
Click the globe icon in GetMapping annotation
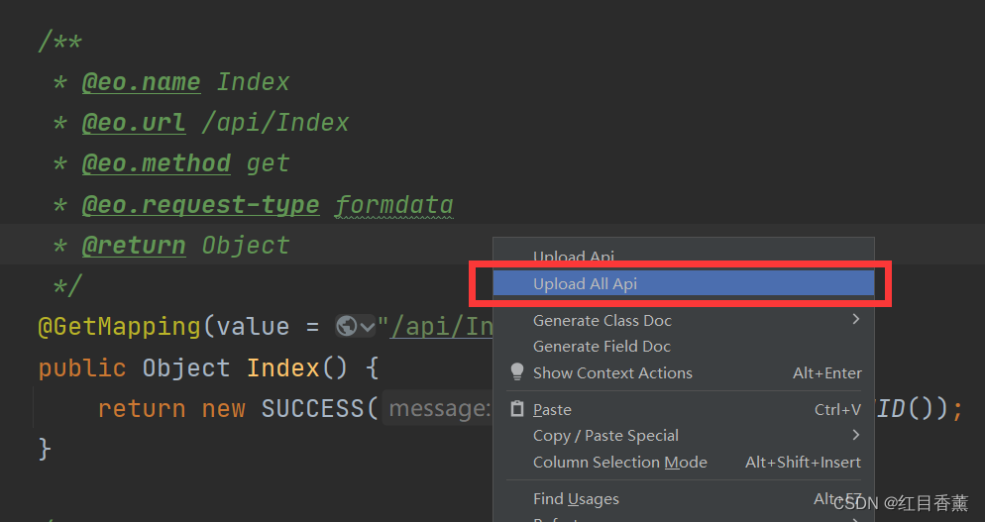pos(347,326)
